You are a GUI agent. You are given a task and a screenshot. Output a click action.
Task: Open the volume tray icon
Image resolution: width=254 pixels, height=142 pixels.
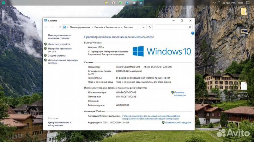[x=228, y=3]
